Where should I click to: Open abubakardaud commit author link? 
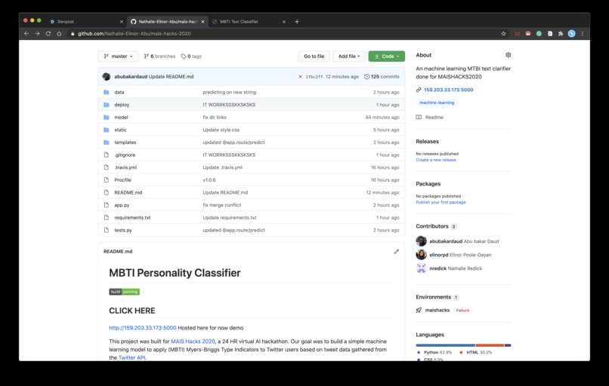[x=131, y=77]
